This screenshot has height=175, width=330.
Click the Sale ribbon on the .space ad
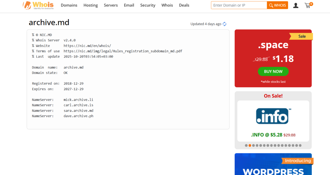coord(301,36)
